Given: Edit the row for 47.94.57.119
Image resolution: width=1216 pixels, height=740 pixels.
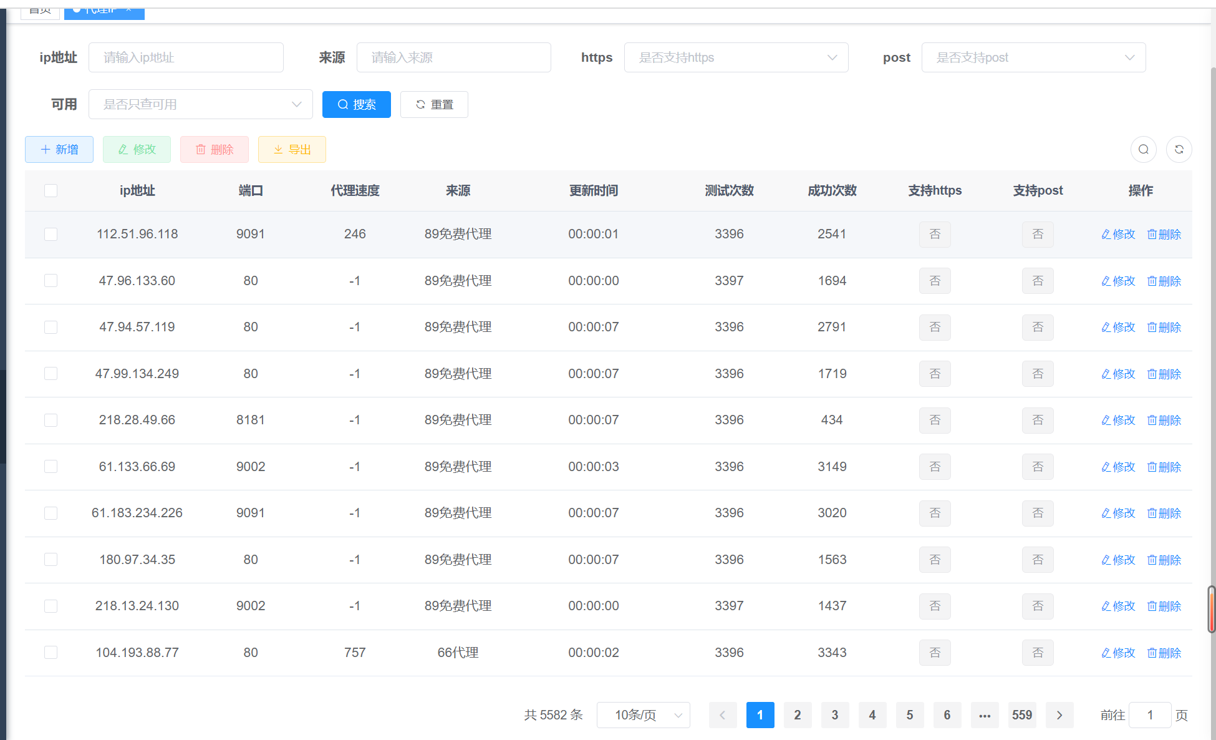Looking at the screenshot, I should tap(1118, 327).
